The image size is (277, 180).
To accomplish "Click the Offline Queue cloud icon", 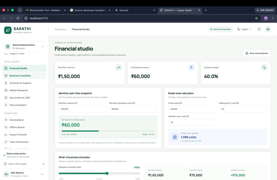I will 6,127.
